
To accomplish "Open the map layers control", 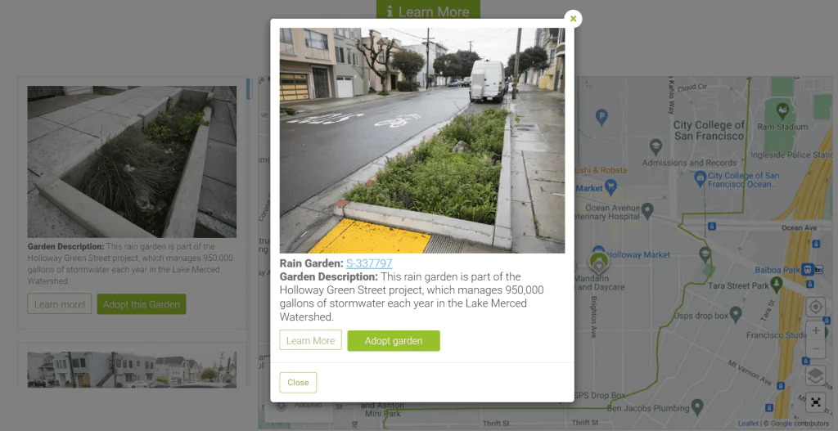I will [x=816, y=376].
